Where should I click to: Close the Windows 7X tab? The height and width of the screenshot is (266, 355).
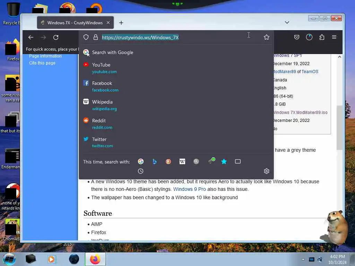pos(108,23)
